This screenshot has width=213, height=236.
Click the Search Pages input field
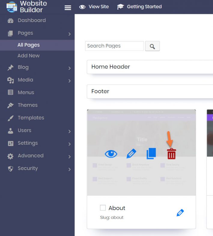(x=114, y=46)
